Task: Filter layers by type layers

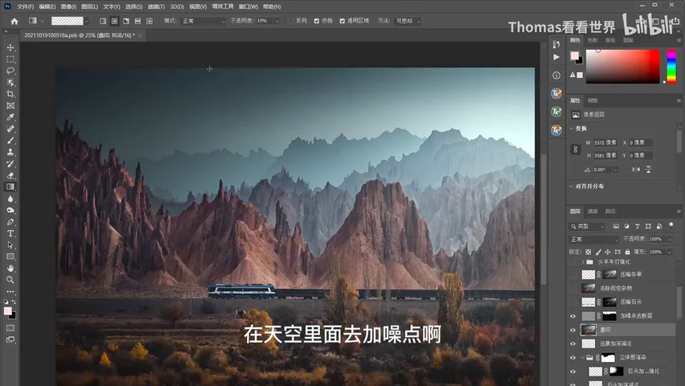Action: (x=638, y=227)
